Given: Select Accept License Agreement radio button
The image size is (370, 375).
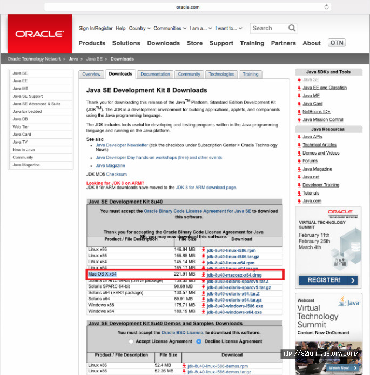Looking at the screenshot, I should click(131, 341).
